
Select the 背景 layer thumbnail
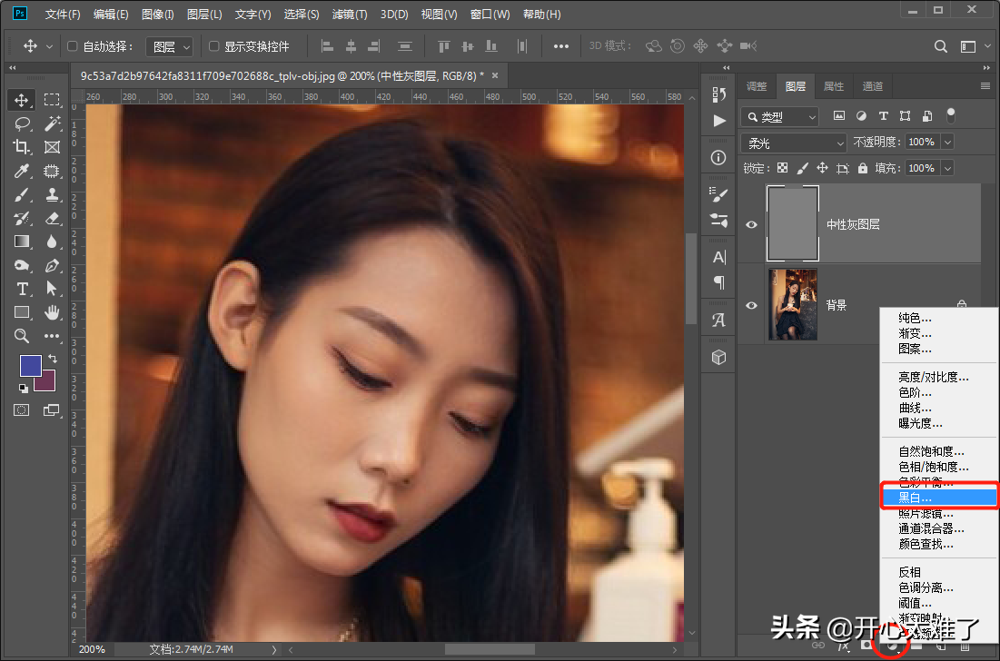point(793,305)
